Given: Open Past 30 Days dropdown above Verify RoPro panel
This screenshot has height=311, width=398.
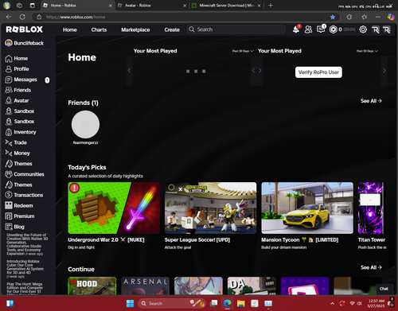Looking at the screenshot, I should pos(367,51).
